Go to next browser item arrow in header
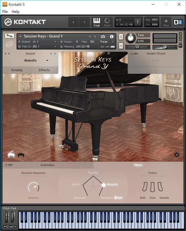 [x=85, y=22]
